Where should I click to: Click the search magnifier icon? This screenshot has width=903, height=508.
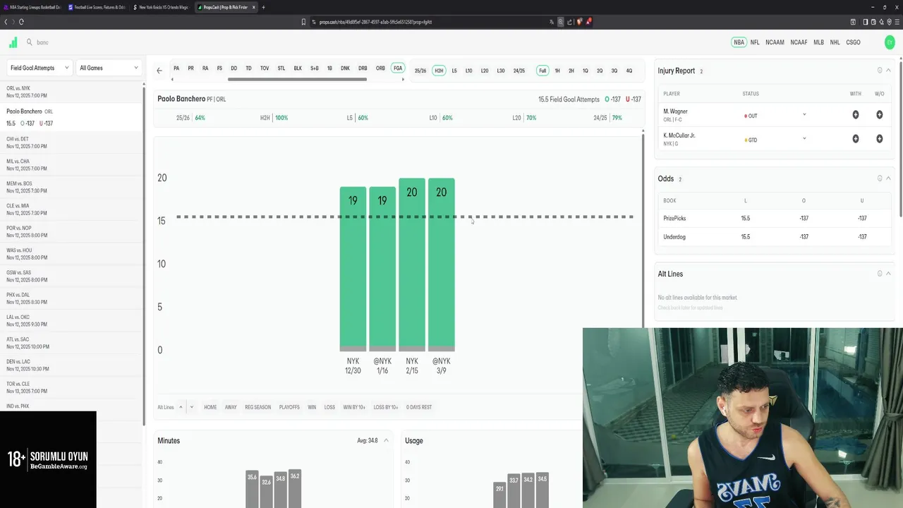pyautogui.click(x=30, y=42)
